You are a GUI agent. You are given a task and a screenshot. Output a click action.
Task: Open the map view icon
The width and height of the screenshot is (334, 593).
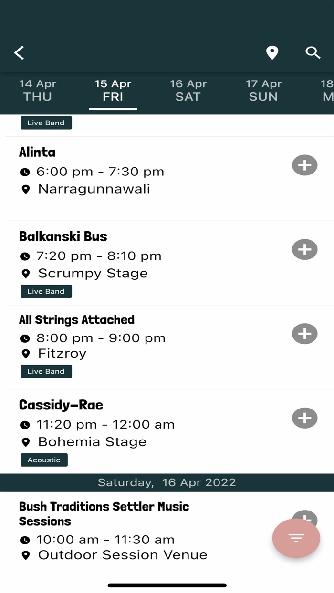[x=272, y=53]
